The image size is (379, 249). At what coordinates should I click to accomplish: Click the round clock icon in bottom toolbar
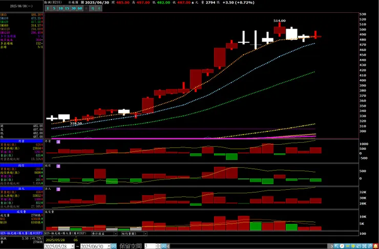coord(342,246)
